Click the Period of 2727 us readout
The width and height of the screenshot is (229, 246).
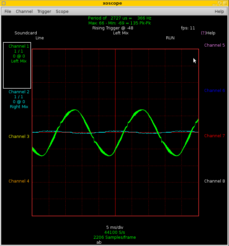click(119, 18)
